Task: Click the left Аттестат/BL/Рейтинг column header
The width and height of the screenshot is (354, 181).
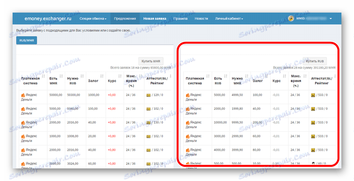Action: (x=157, y=81)
